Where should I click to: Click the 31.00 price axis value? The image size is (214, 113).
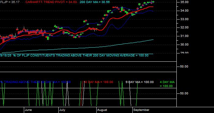[x=184, y=36]
